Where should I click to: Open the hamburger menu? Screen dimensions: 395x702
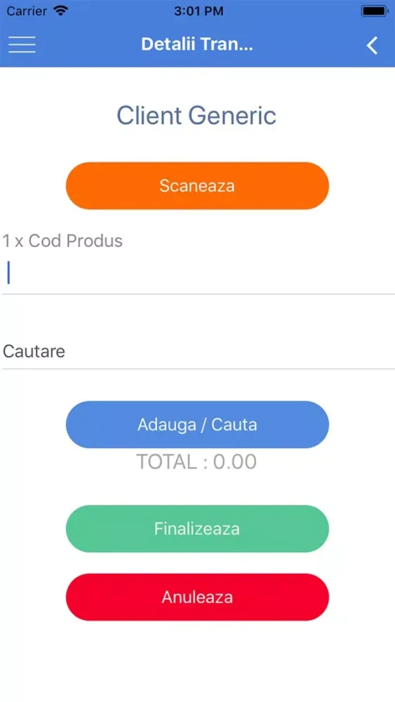point(22,44)
